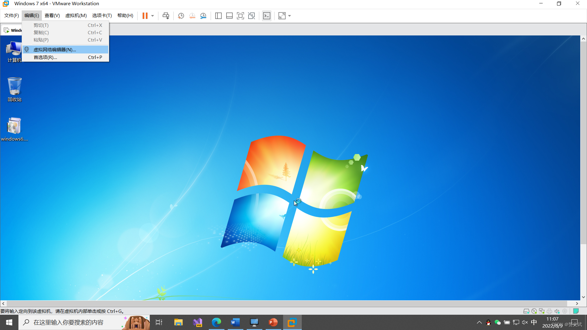Click the greyed 粘贴(P) menu entry

coord(65,40)
